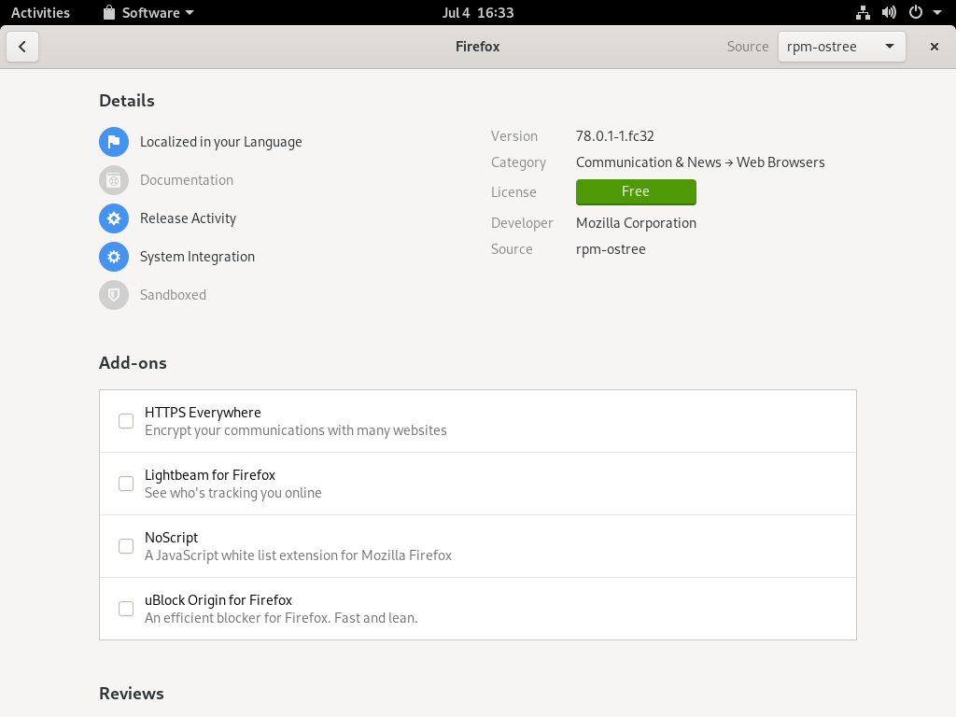Open the rpm-ostree Source dropdown

click(x=841, y=47)
